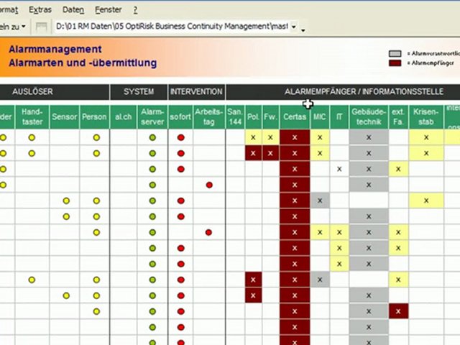Open toolbar options arrow right of address box
The image size is (460, 345).
[x=303, y=30]
